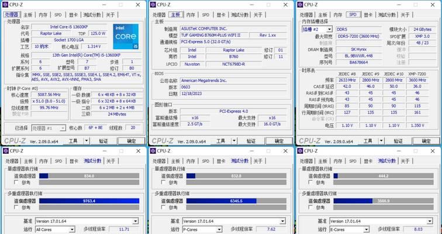Click the 名字 field Intel Core i5 13600KF
This screenshot has width=442, height=234.
point(69,27)
